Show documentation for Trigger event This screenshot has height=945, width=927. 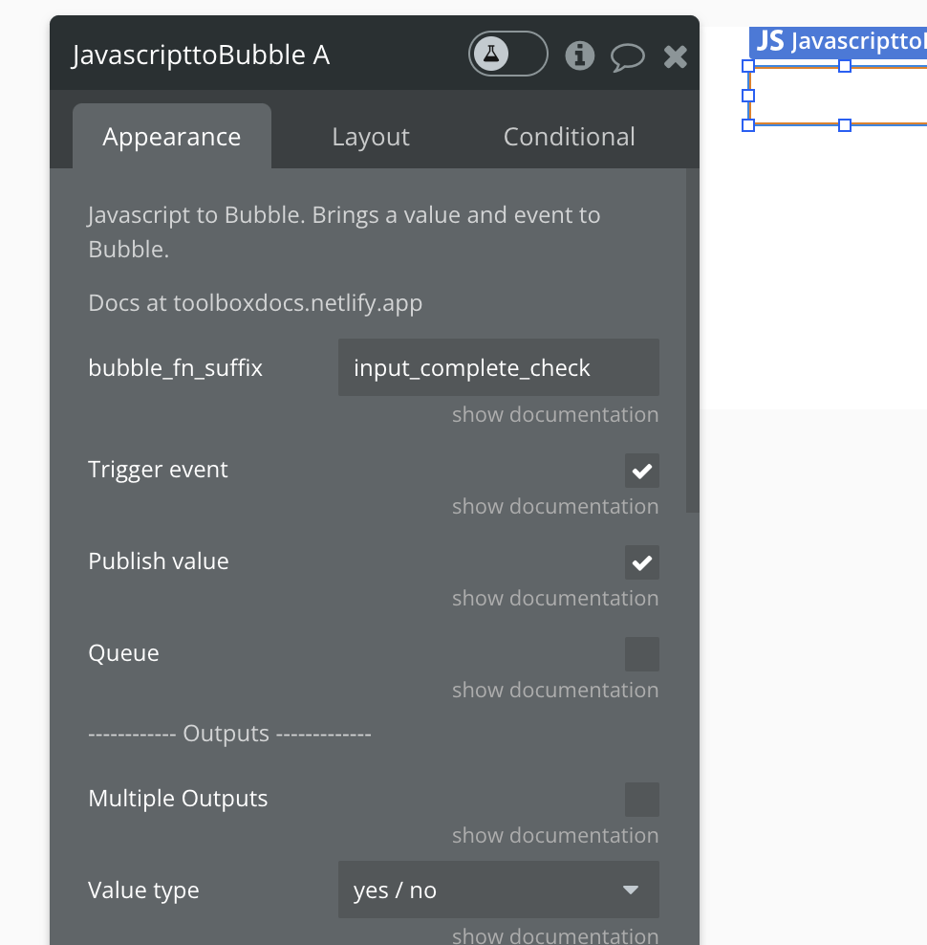[554, 506]
